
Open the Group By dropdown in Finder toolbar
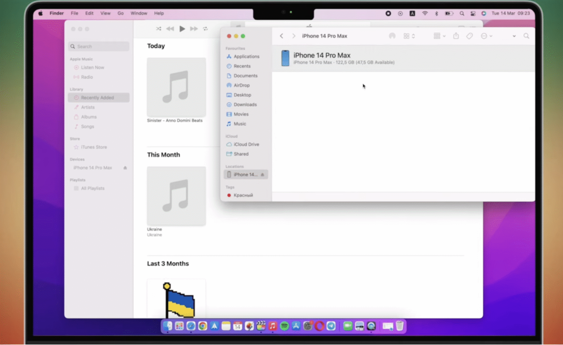tap(439, 36)
